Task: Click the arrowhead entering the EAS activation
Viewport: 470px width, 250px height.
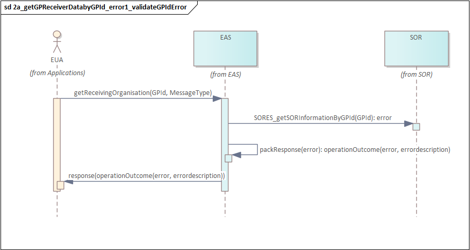Action: click(218, 98)
